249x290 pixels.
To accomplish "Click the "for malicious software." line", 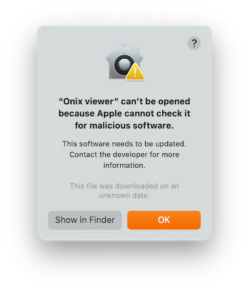I will pyautogui.click(x=125, y=125).
